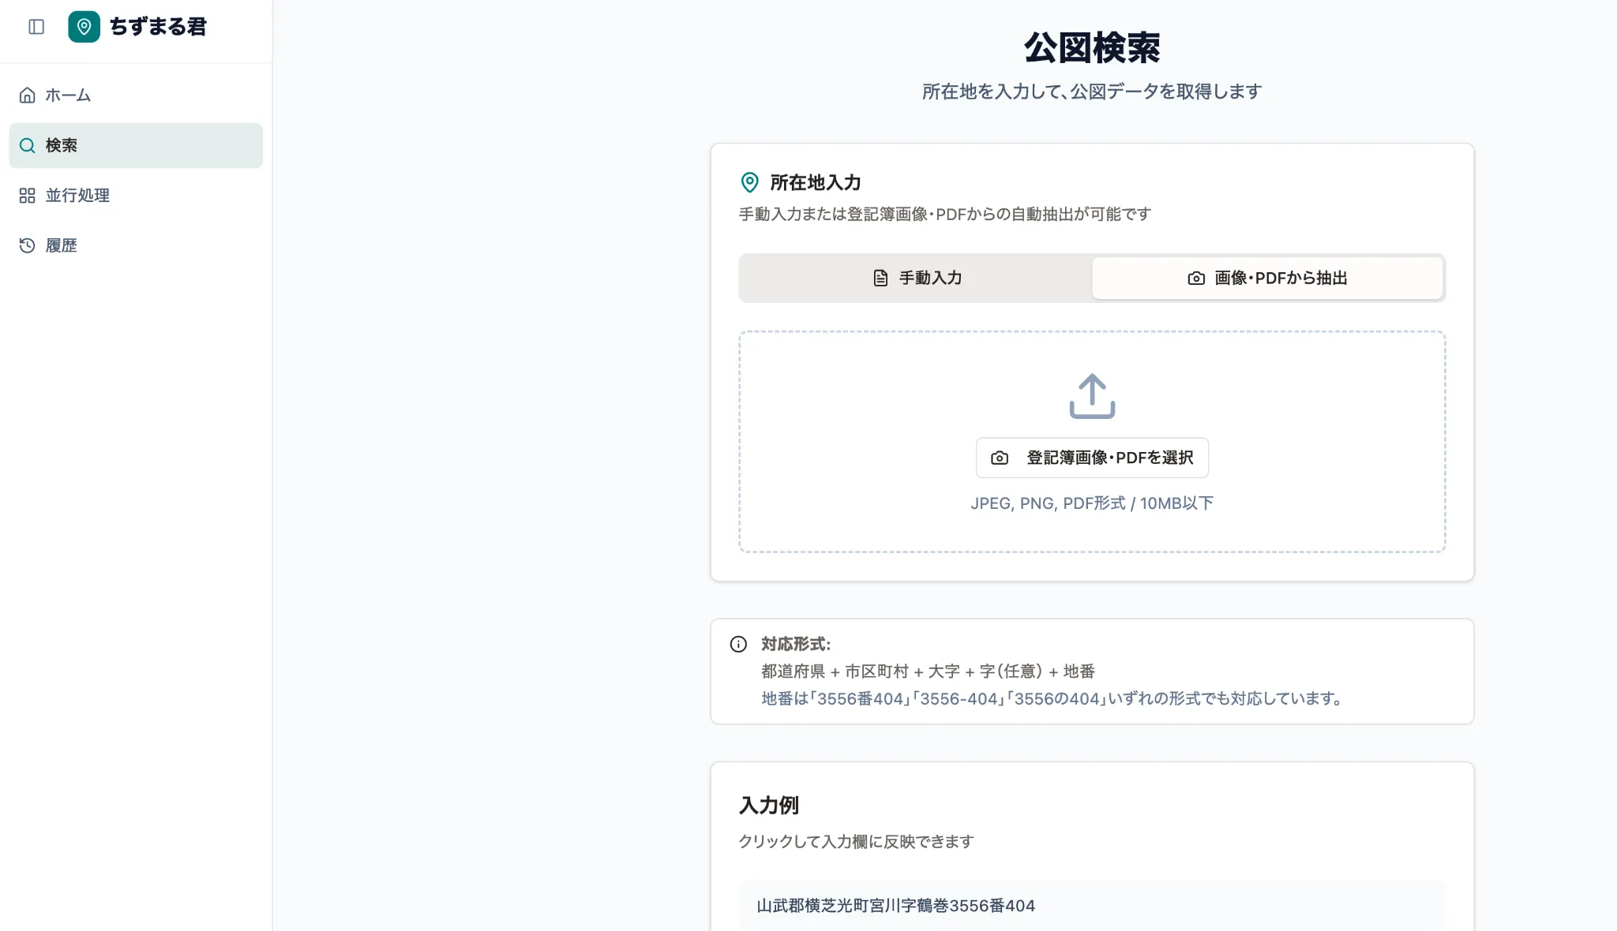Click the line 都道府県 + 市区町村 + 大字
The width and height of the screenshot is (1617, 931).
pyautogui.click(x=928, y=671)
